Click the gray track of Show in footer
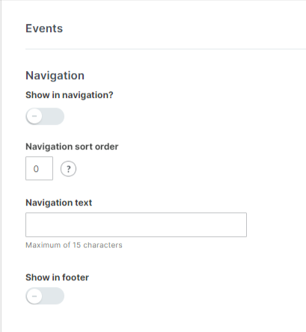Image resolution: width=306 pixels, height=332 pixels. [x=53, y=296]
